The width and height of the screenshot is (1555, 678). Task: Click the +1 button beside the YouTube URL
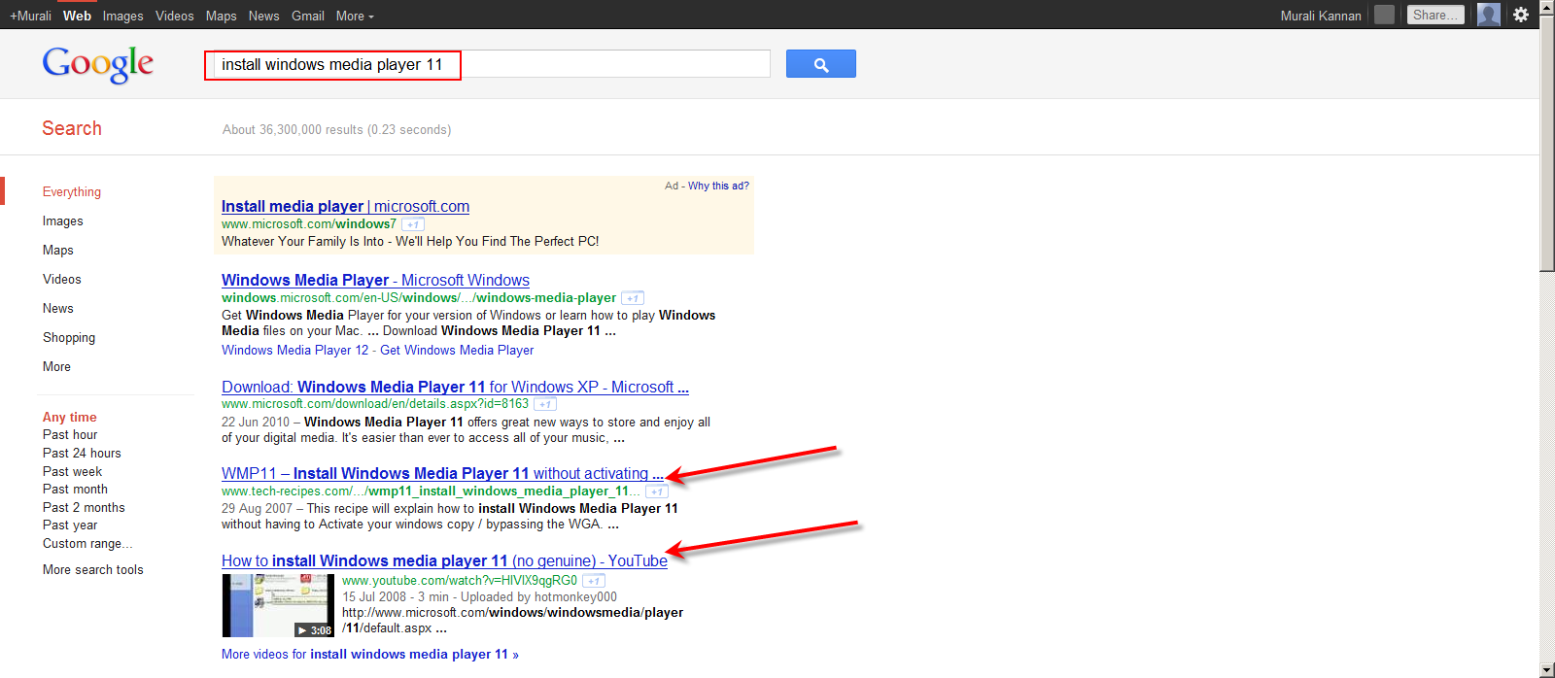tap(594, 581)
